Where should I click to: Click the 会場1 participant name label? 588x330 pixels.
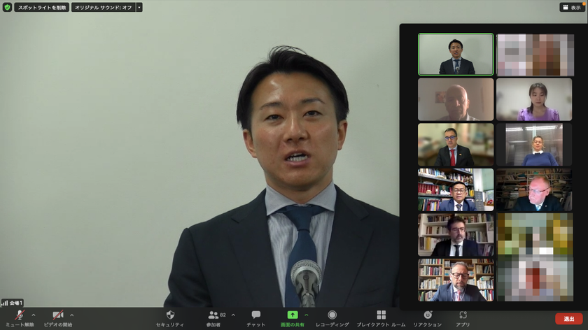click(16, 303)
